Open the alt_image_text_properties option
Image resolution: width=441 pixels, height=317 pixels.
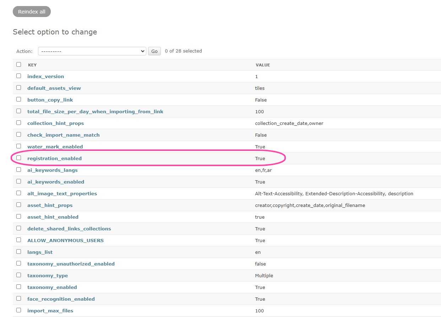pos(62,193)
